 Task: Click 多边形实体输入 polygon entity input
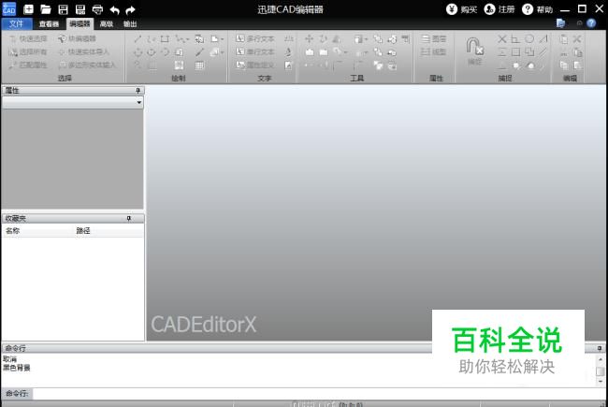(x=87, y=65)
